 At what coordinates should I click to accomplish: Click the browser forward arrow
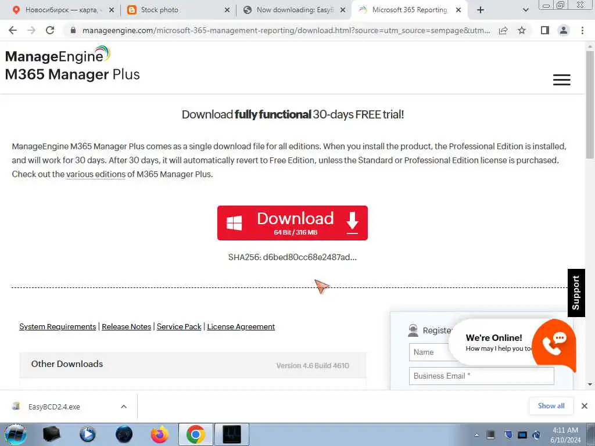click(31, 30)
